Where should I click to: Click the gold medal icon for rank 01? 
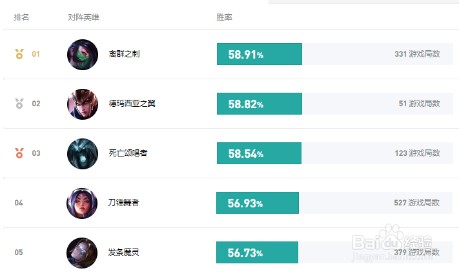pyautogui.click(x=19, y=54)
